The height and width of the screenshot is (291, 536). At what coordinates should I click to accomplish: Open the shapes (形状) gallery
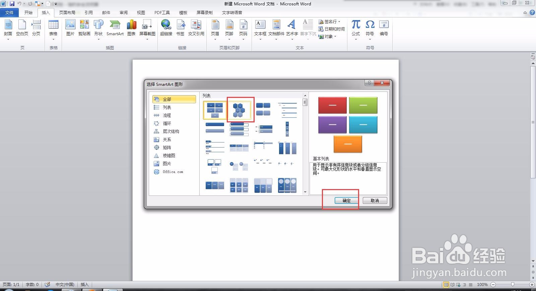[98, 30]
